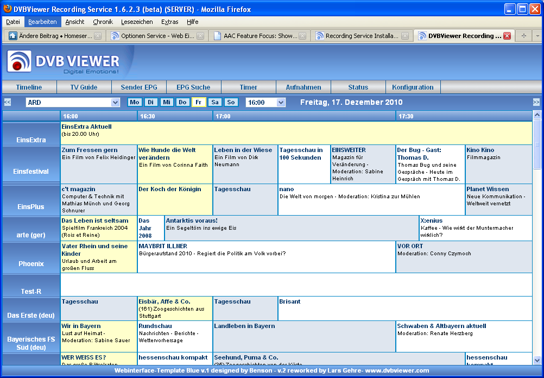
Task: Go to the previous day with << arrow
Action: (x=7, y=103)
